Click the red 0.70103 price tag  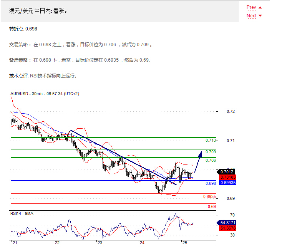point(228,177)
